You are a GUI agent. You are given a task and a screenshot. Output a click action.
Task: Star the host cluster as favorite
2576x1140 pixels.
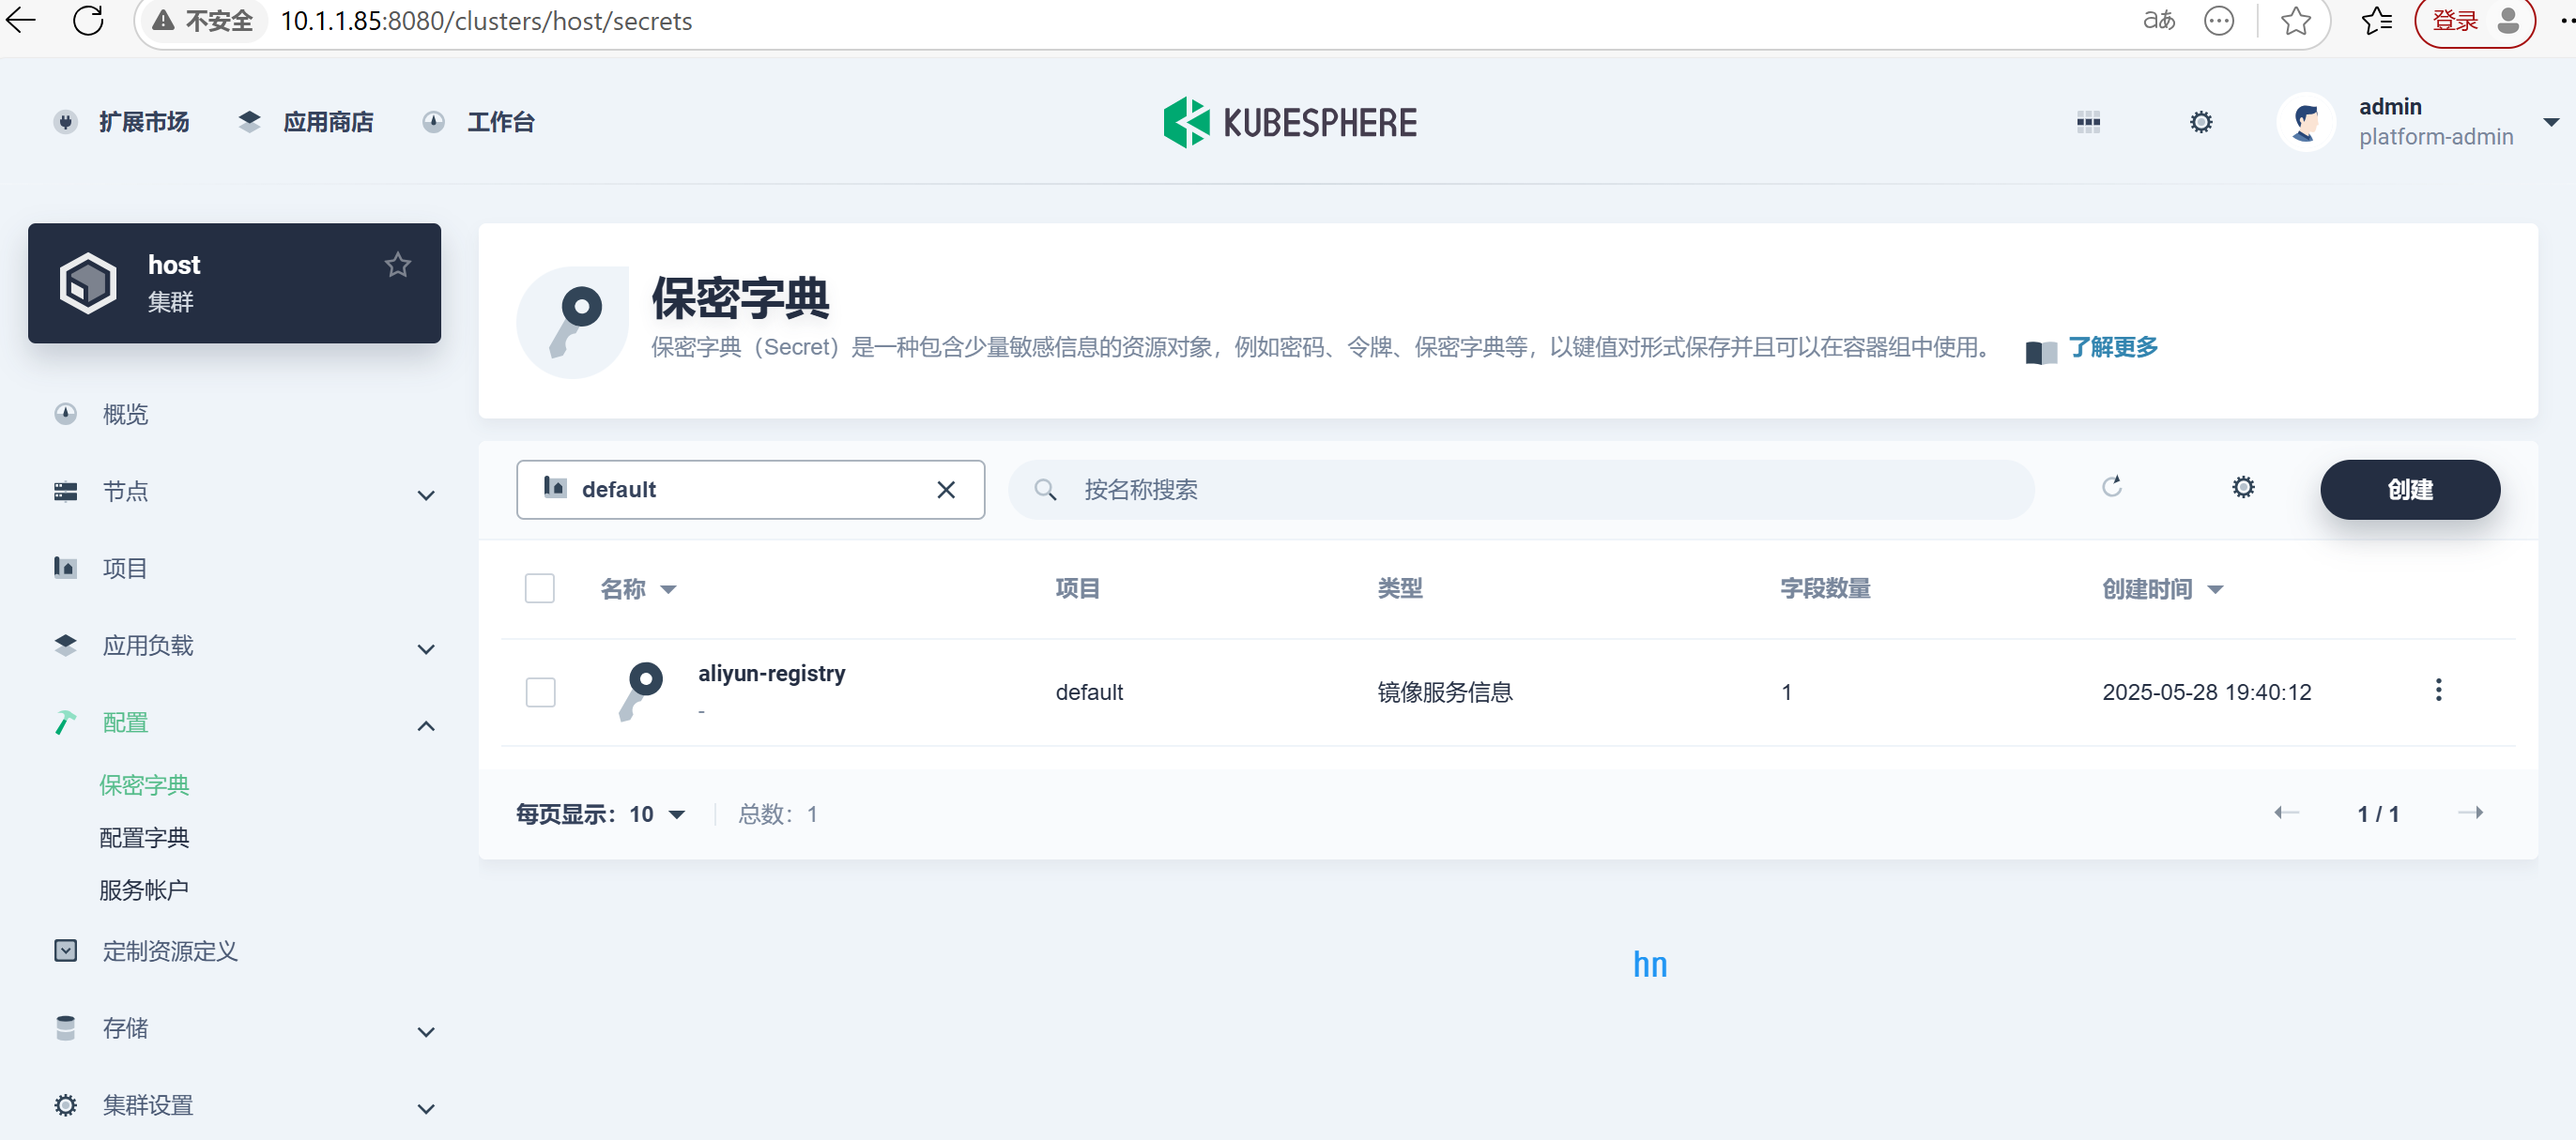[398, 265]
